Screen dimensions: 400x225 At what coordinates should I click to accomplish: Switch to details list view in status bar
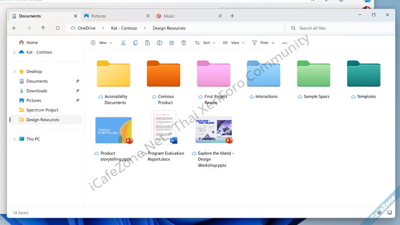pos(379,213)
